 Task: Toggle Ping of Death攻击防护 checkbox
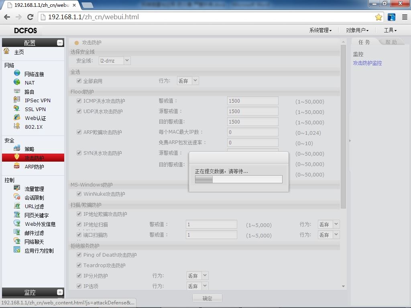(79, 255)
